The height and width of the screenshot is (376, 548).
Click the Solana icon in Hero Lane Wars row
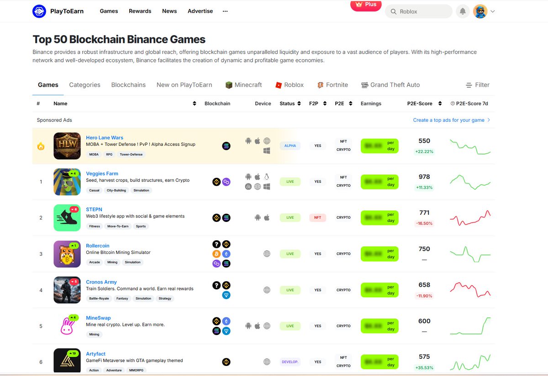(x=226, y=146)
